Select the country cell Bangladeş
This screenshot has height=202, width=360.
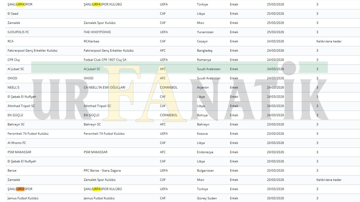[x=205, y=50]
